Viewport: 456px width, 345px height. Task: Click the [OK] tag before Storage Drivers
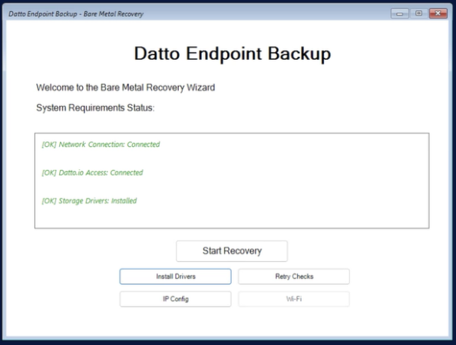click(49, 201)
